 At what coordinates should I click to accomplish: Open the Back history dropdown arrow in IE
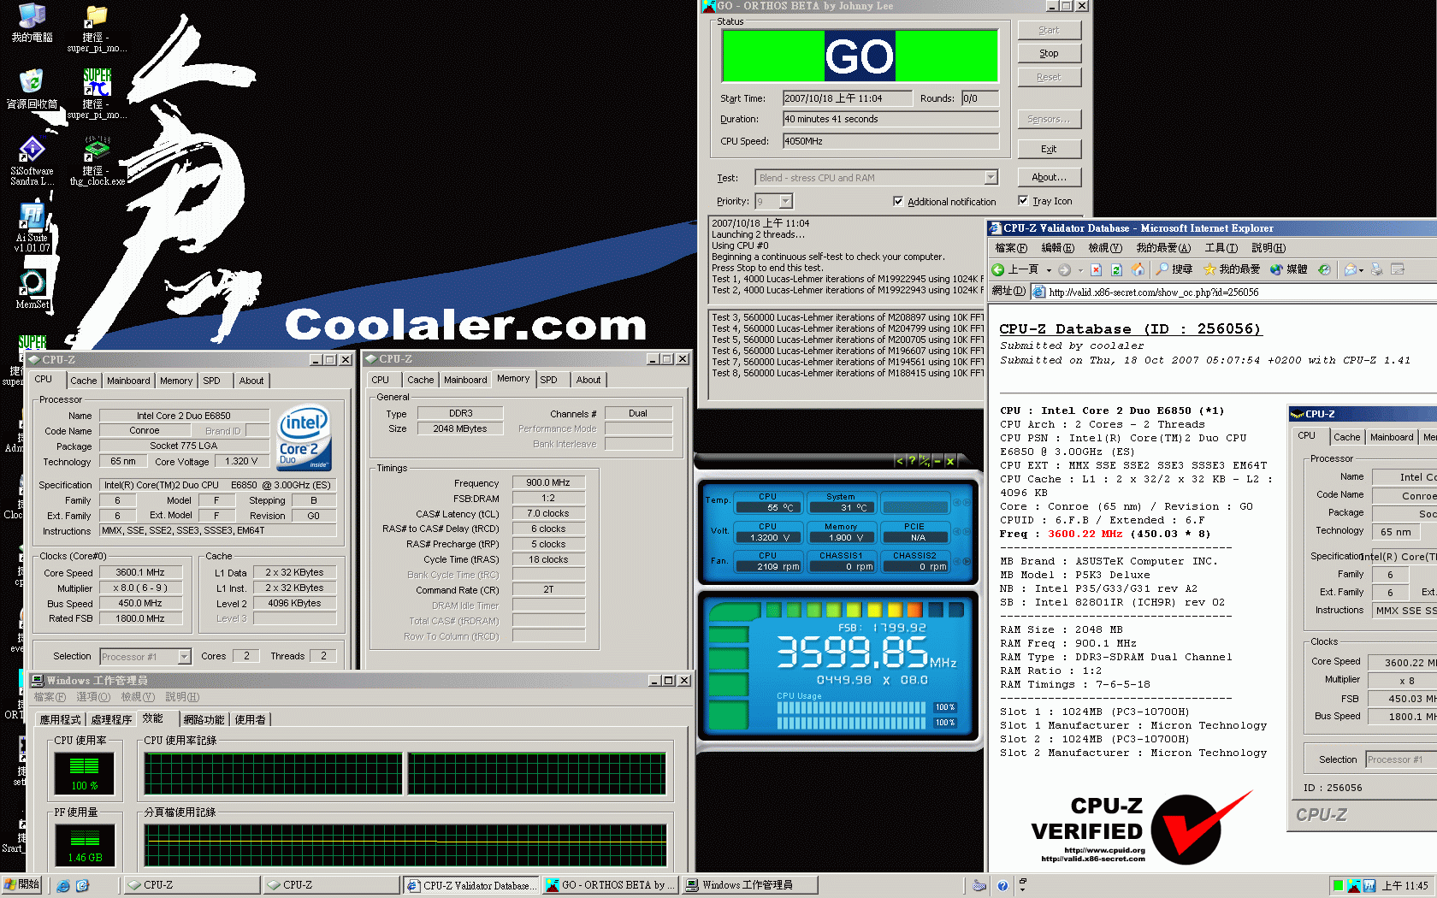[1050, 270]
